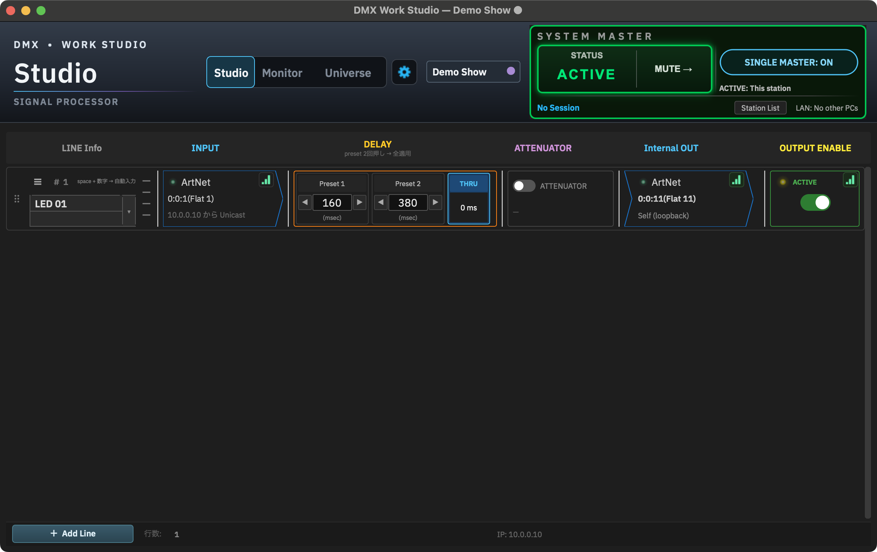877x552 pixels.
Task: Switch to the Studio tab
Action: click(231, 72)
